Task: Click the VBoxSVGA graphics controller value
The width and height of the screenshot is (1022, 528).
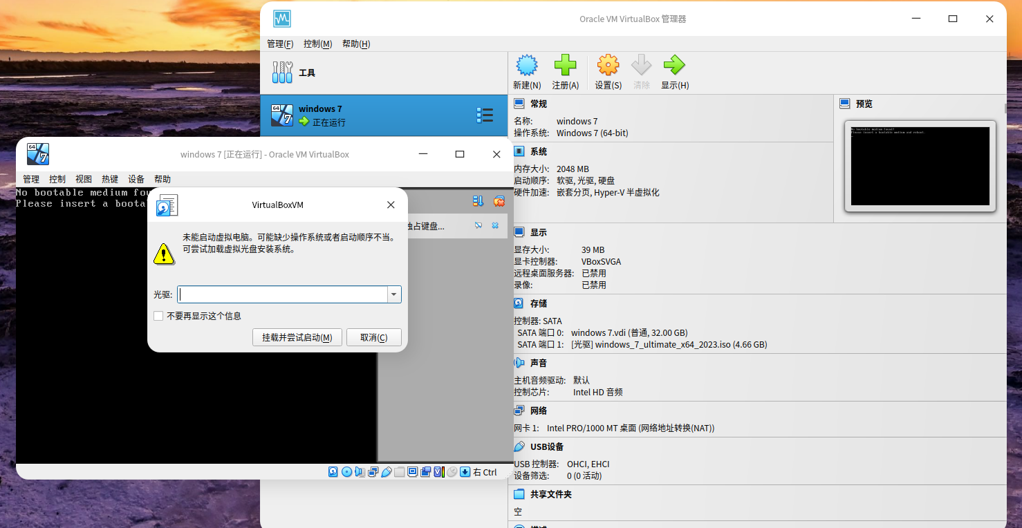Action: [x=601, y=261]
